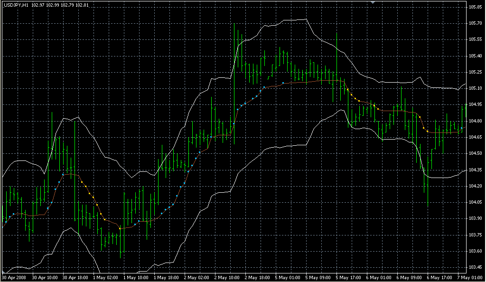Select the 105.85 price level on scale
This screenshot has width=486, height=282.
coord(475,7)
